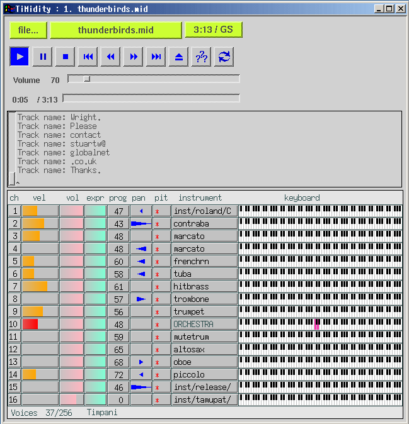Toggle the repeat loop button
Screen dimensions: 409x424
(224, 57)
